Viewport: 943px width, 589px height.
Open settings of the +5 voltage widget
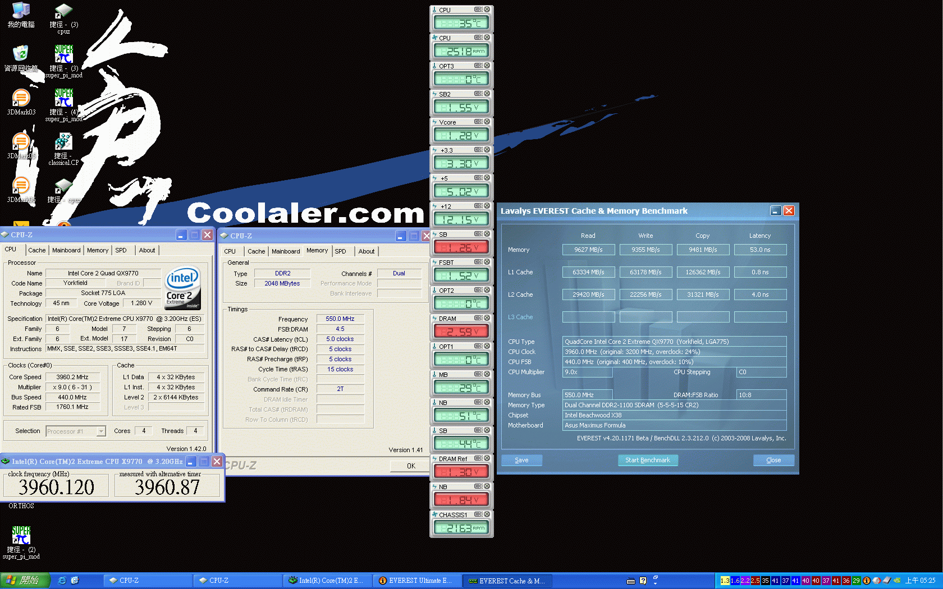point(478,178)
